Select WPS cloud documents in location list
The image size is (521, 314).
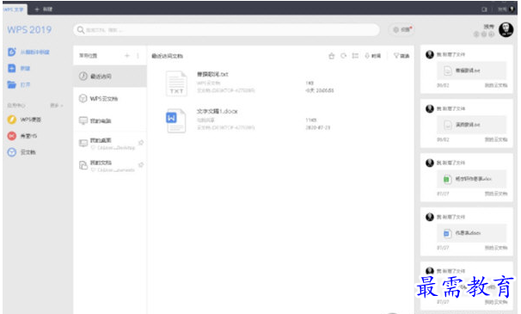tap(110, 98)
